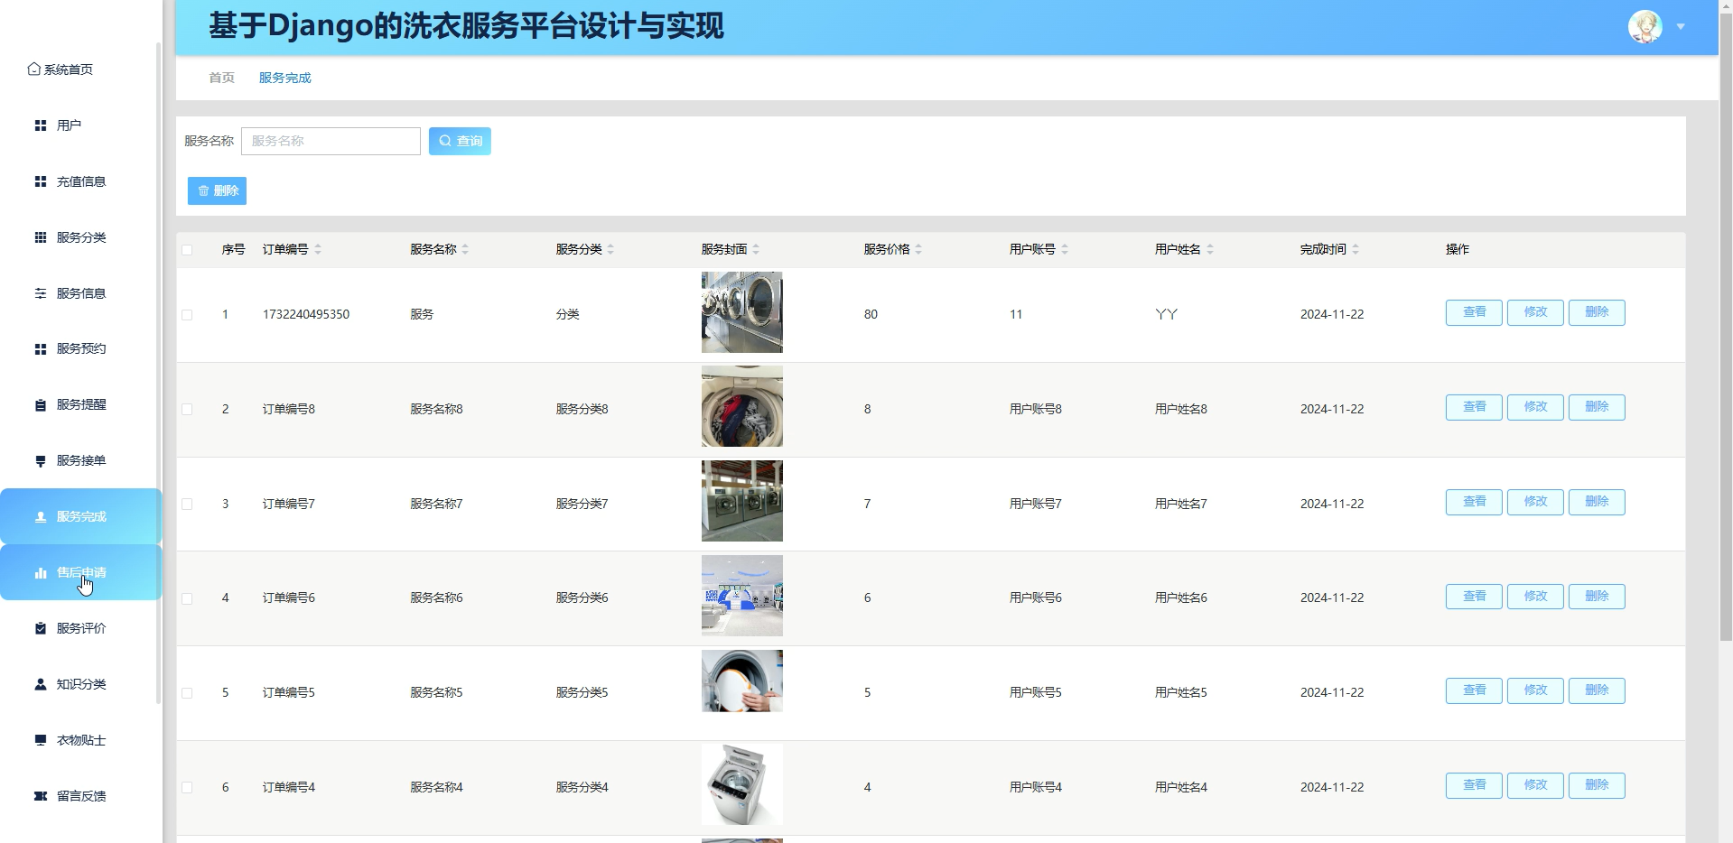1733x843 pixels.
Task: Open cover thumbnail of 服务名称8
Action: (742, 407)
